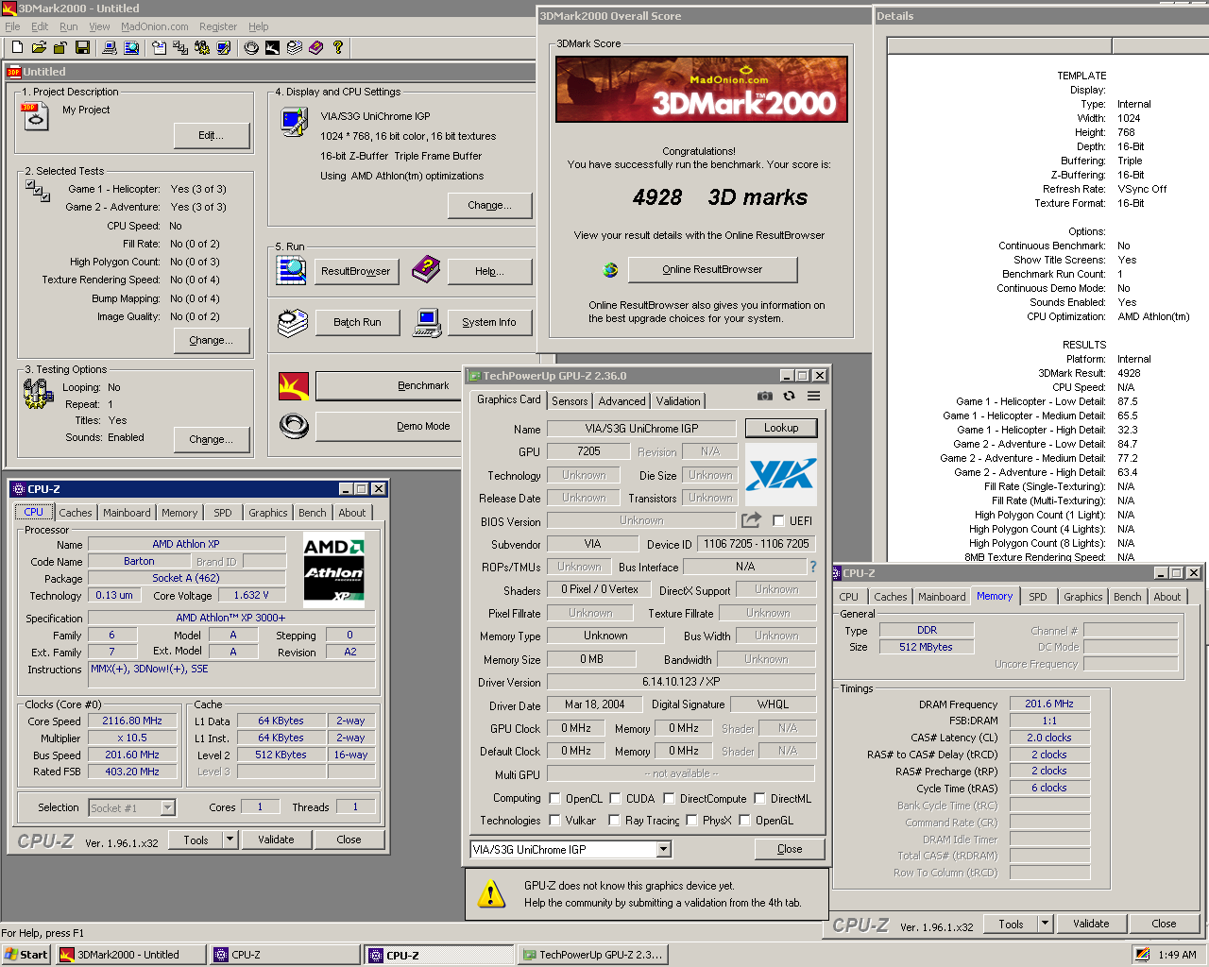This screenshot has width=1209, height=967.
Task: Click the Project Description toolbar icon
Action: 159,47
